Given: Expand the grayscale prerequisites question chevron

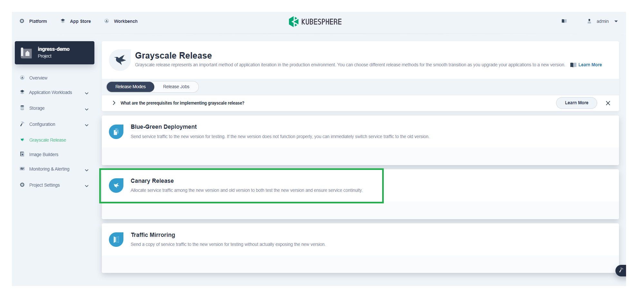Looking at the screenshot, I should pos(114,103).
